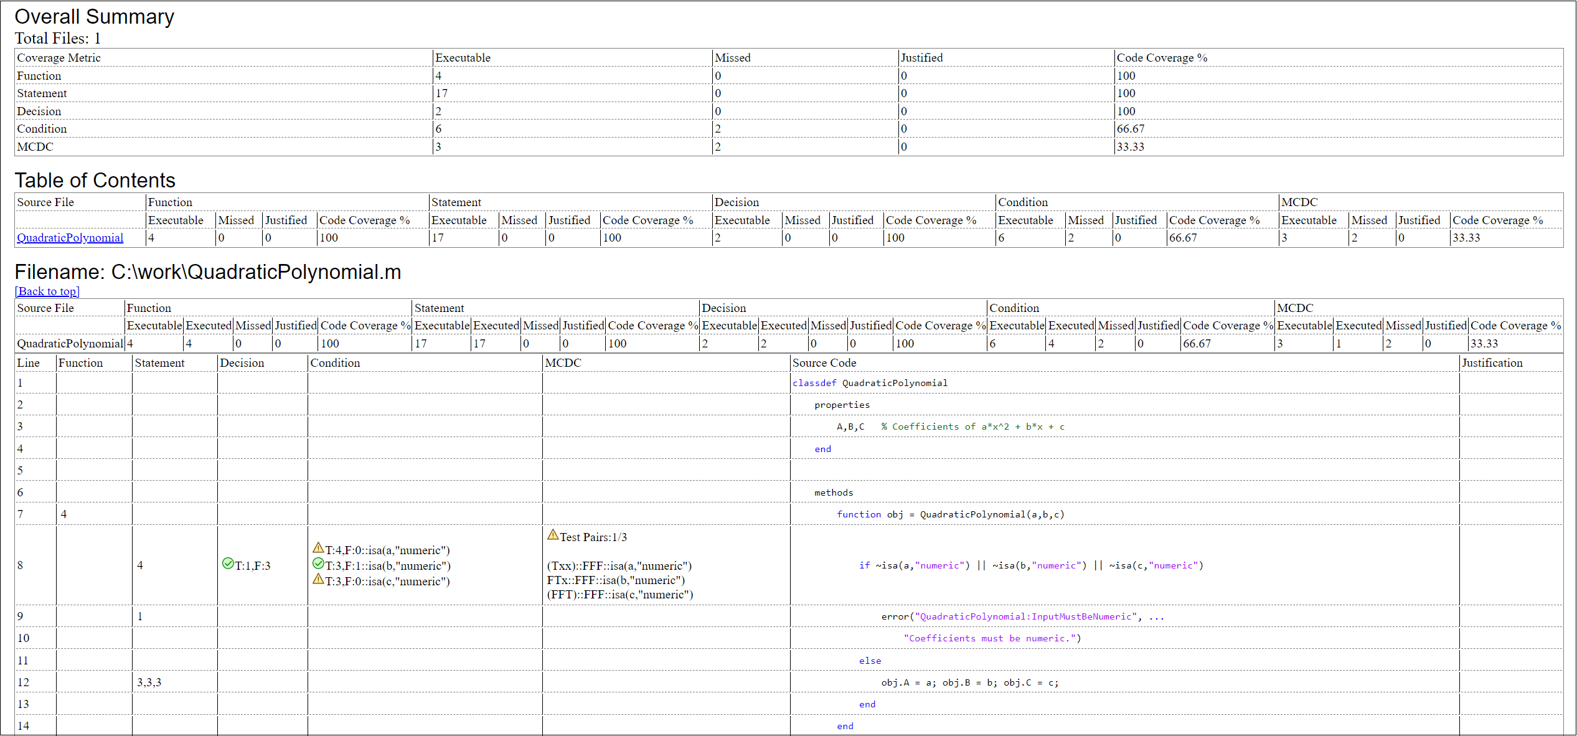Screen dimensions: 1577x736
Task: Click the Back to top link
Action: click(47, 291)
